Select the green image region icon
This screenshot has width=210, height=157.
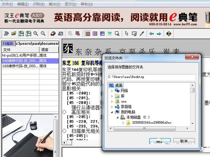pyautogui.click(x=110, y=33)
